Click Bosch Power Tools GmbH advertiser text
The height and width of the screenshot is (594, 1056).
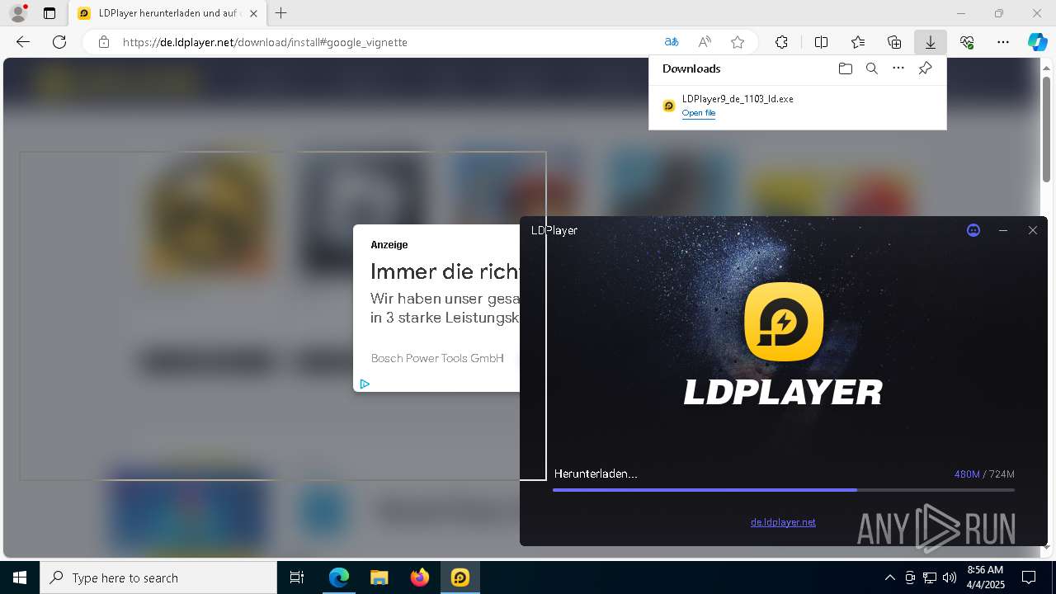pos(437,358)
